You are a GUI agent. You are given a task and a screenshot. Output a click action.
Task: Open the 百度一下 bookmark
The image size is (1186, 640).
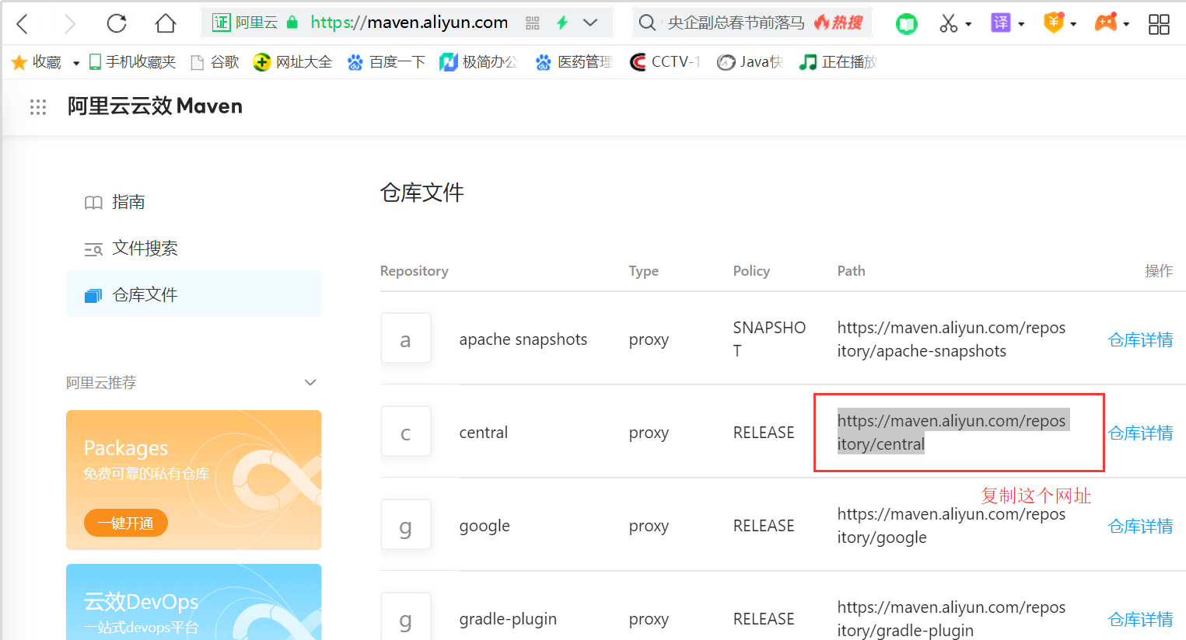[386, 62]
